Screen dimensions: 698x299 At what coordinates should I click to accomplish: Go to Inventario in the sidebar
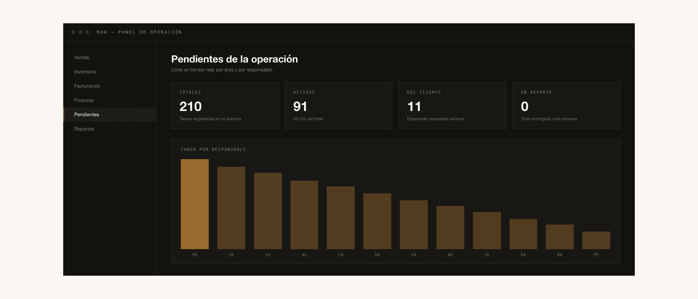click(x=110, y=72)
